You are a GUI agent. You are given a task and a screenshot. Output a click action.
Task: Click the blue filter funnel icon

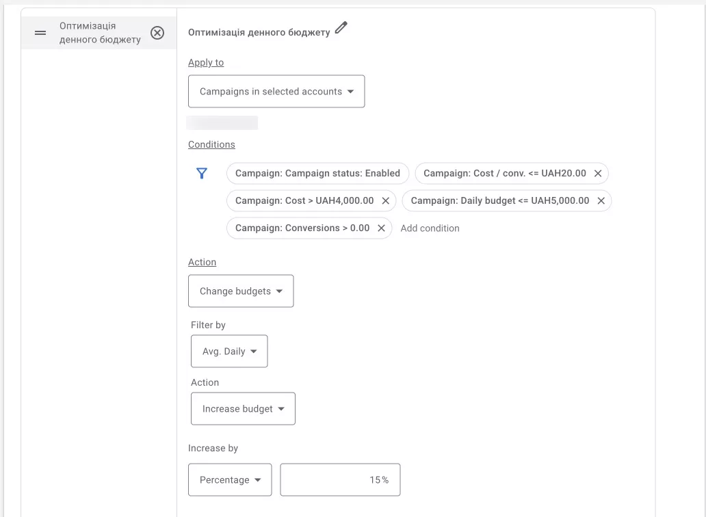202,173
